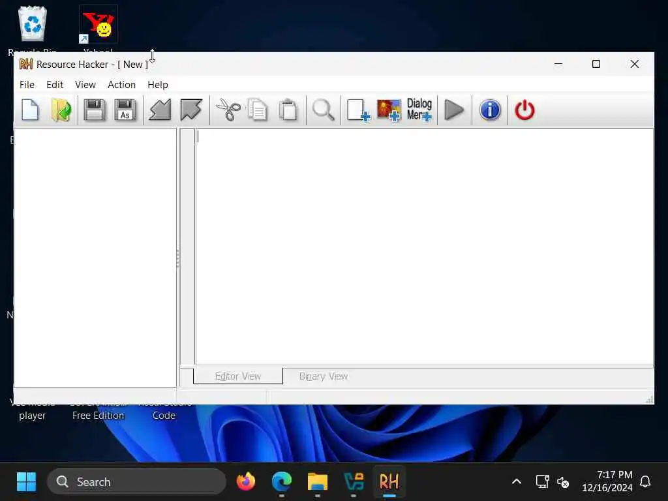Image resolution: width=668 pixels, height=501 pixels.
Task: Launch Firefox from the taskbar
Action: [246, 482]
